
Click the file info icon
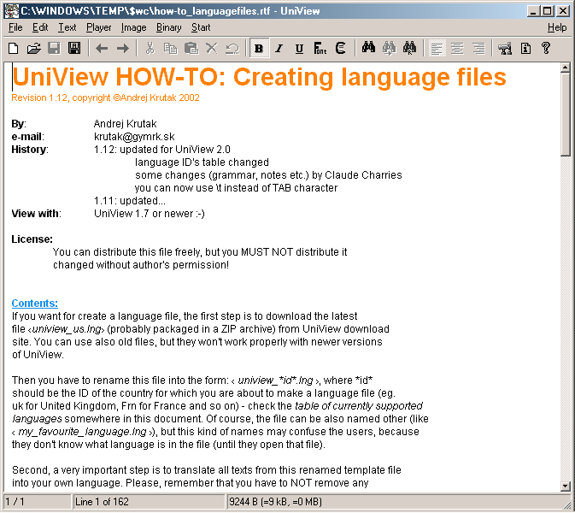(x=525, y=48)
